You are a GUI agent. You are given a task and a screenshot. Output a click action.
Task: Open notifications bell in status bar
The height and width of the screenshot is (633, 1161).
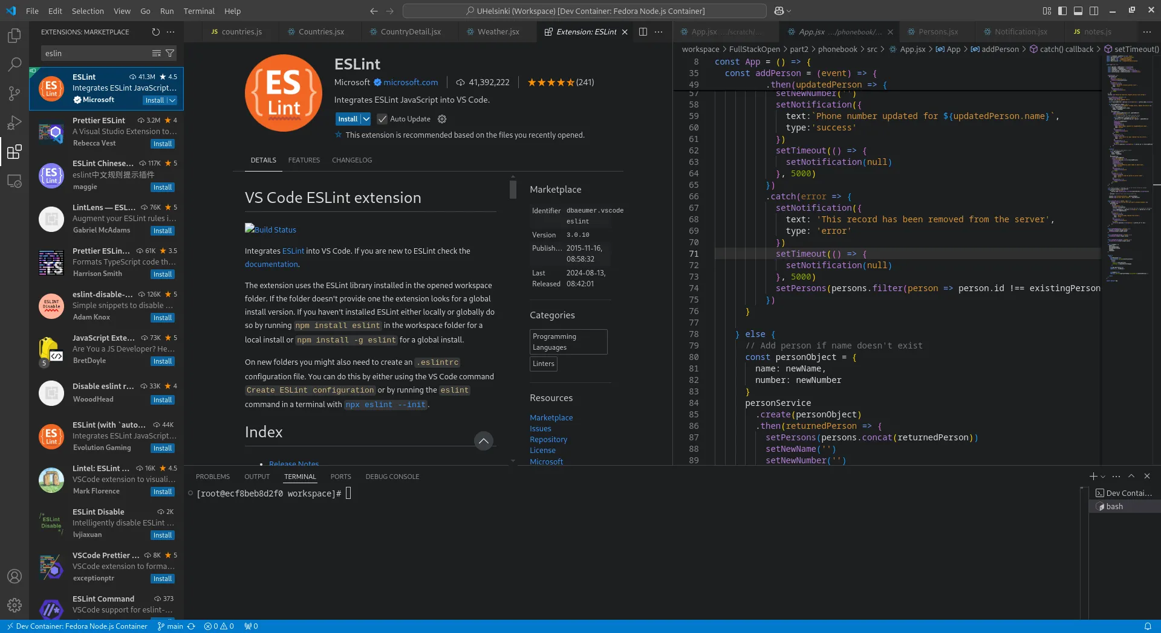click(x=1148, y=626)
